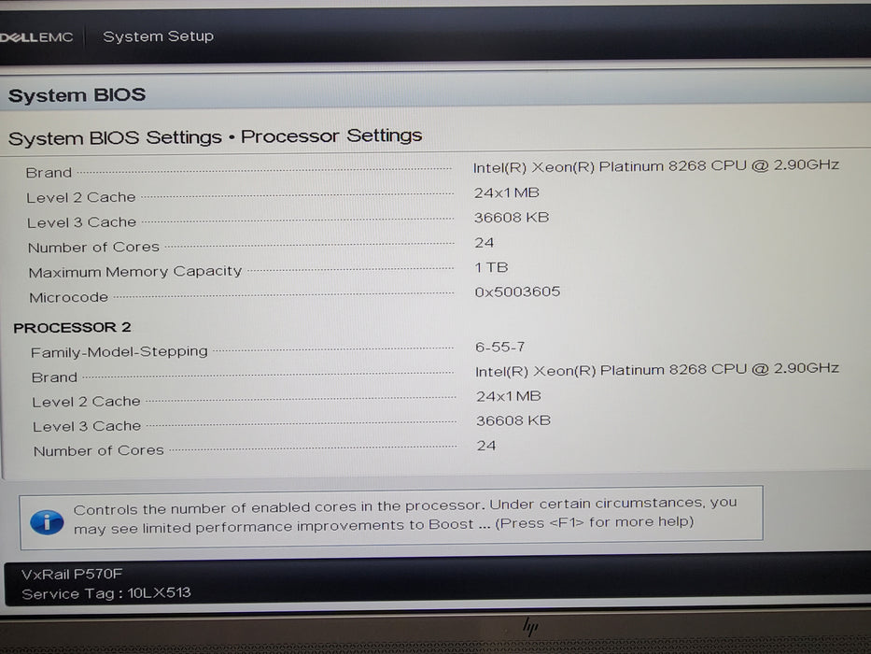Select the Microcode label
Screen dimensions: 871x654
click(x=69, y=297)
